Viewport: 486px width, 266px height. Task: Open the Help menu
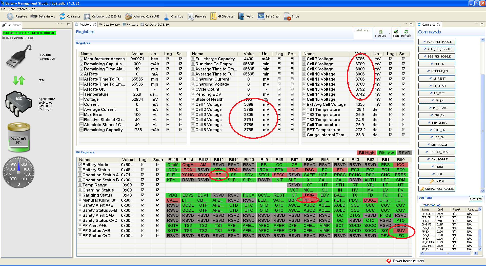[x=32, y=9]
